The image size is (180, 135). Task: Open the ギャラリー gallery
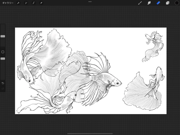tap(8, 3)
